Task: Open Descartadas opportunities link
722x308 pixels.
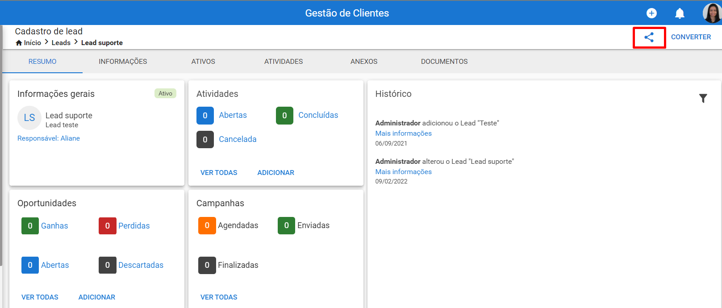Action: [x=141, y=265]
